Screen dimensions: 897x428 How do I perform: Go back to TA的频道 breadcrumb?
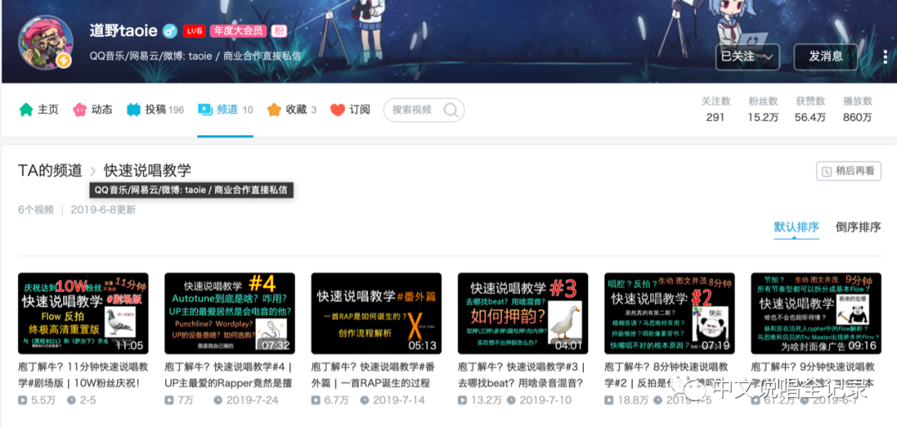[x=50, y=170]
